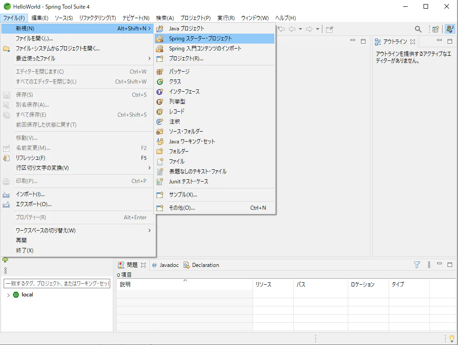
Task: Choose 終了(X) to exit the application
Action: click(x=78, y=251)
